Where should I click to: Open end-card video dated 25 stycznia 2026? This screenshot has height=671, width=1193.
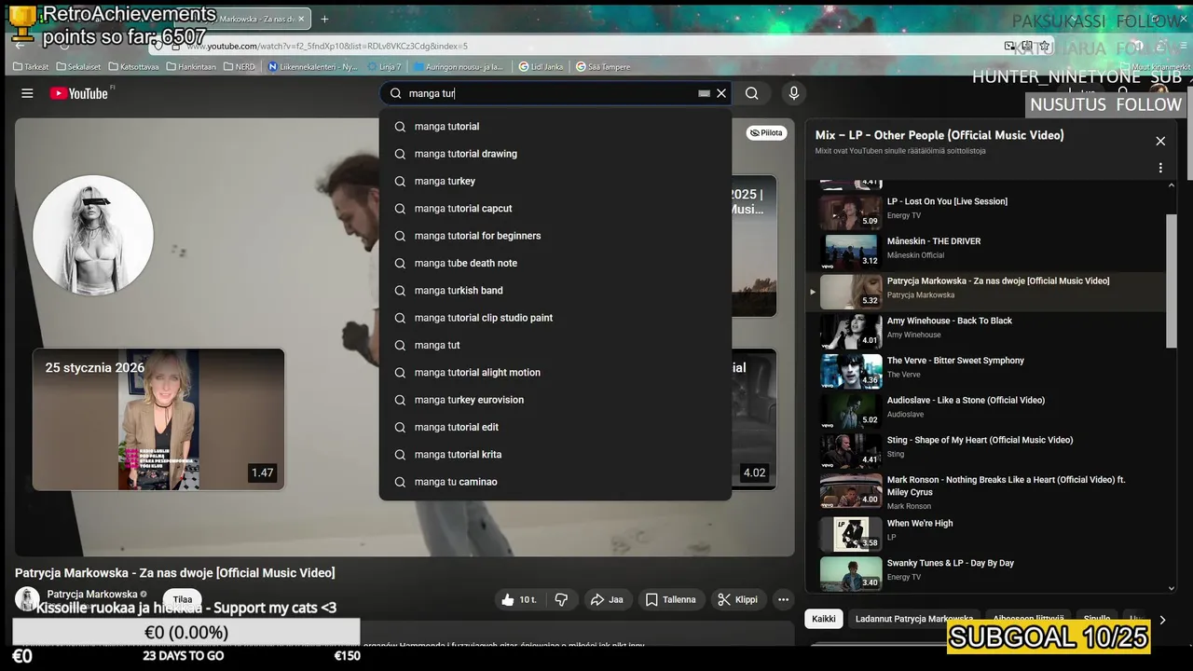tap(158, 419)
